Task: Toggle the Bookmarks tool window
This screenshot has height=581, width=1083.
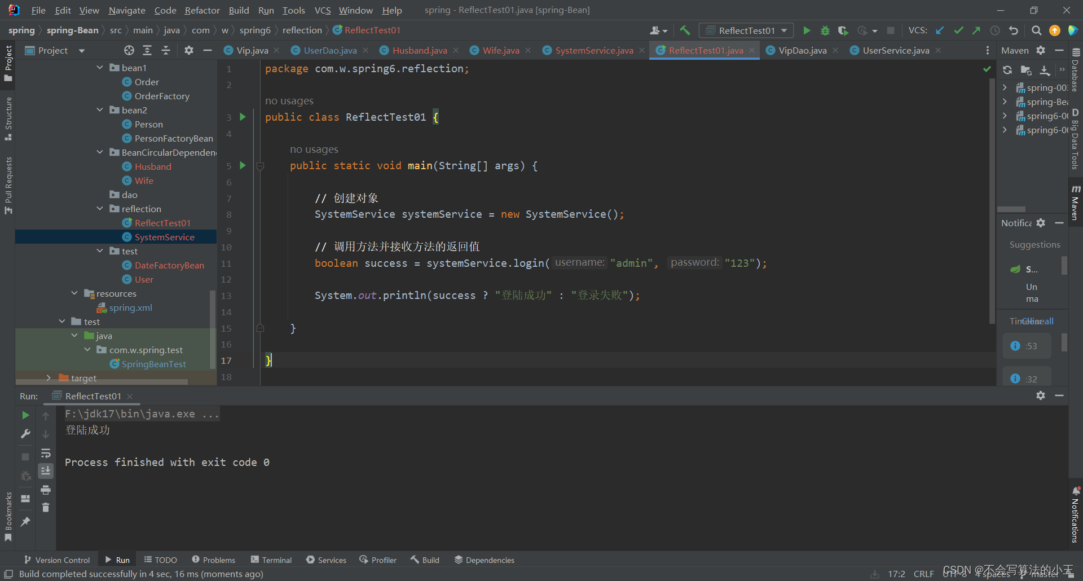Action: click(8, 516)
